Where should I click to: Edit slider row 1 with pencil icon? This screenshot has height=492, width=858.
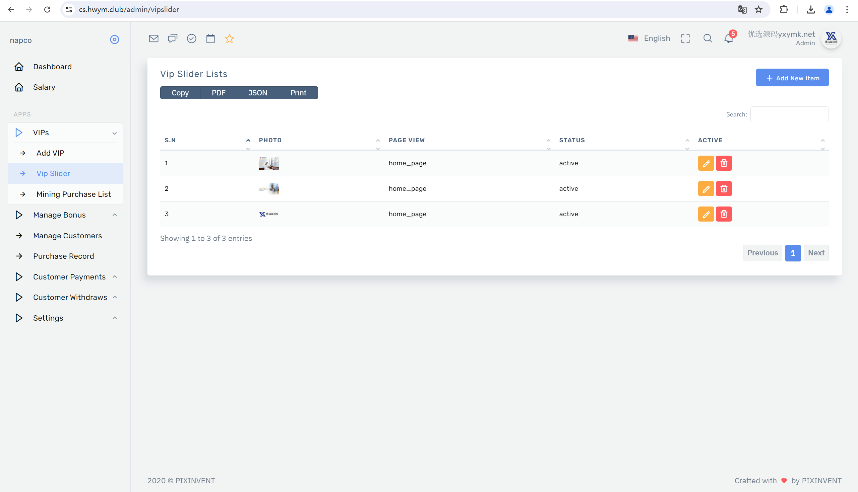(x=706, y=163)
